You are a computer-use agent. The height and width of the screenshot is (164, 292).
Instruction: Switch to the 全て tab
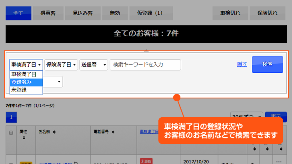(18, 13)
